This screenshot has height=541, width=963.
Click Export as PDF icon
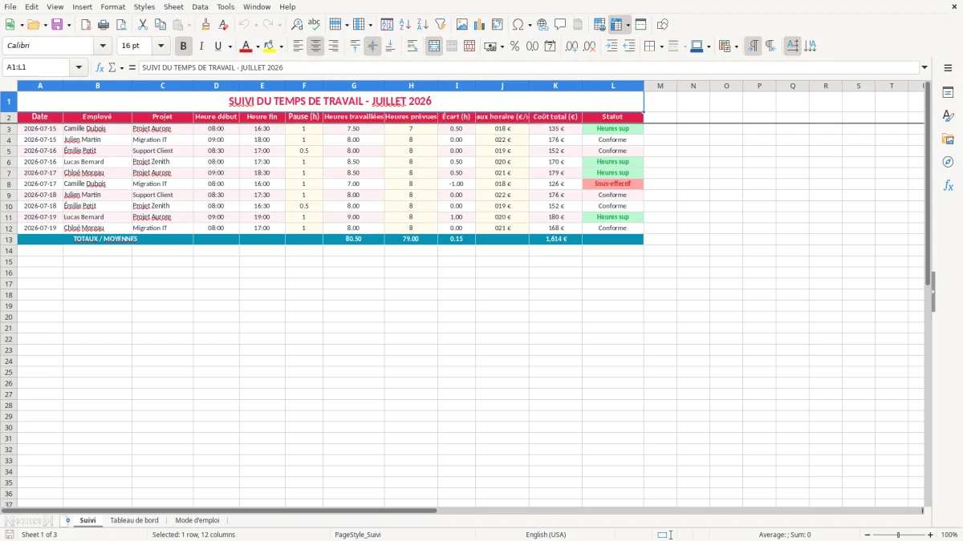click(x=86, y=25)
